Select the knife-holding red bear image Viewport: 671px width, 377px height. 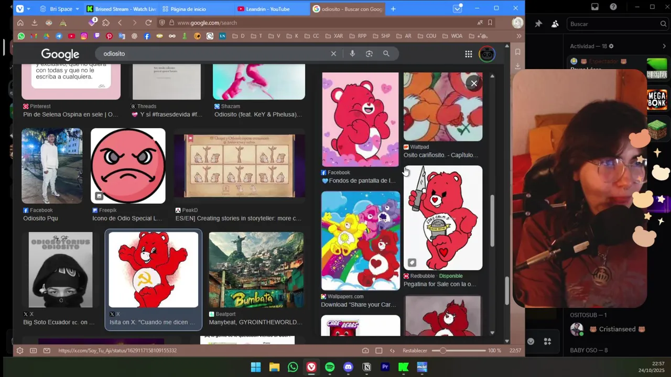click(x=443, y=218)
